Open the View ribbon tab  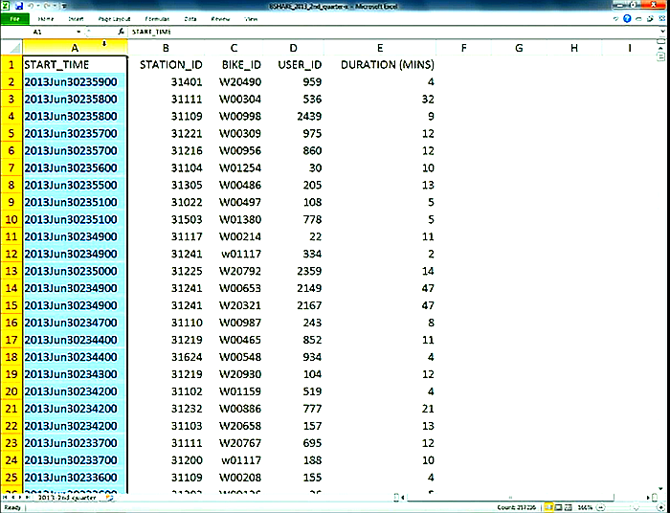click(x=251, y=19)
